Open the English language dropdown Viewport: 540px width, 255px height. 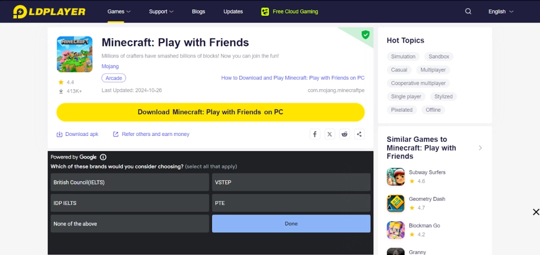coord(501,12)
